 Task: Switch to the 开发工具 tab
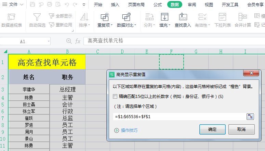[230, 4]
